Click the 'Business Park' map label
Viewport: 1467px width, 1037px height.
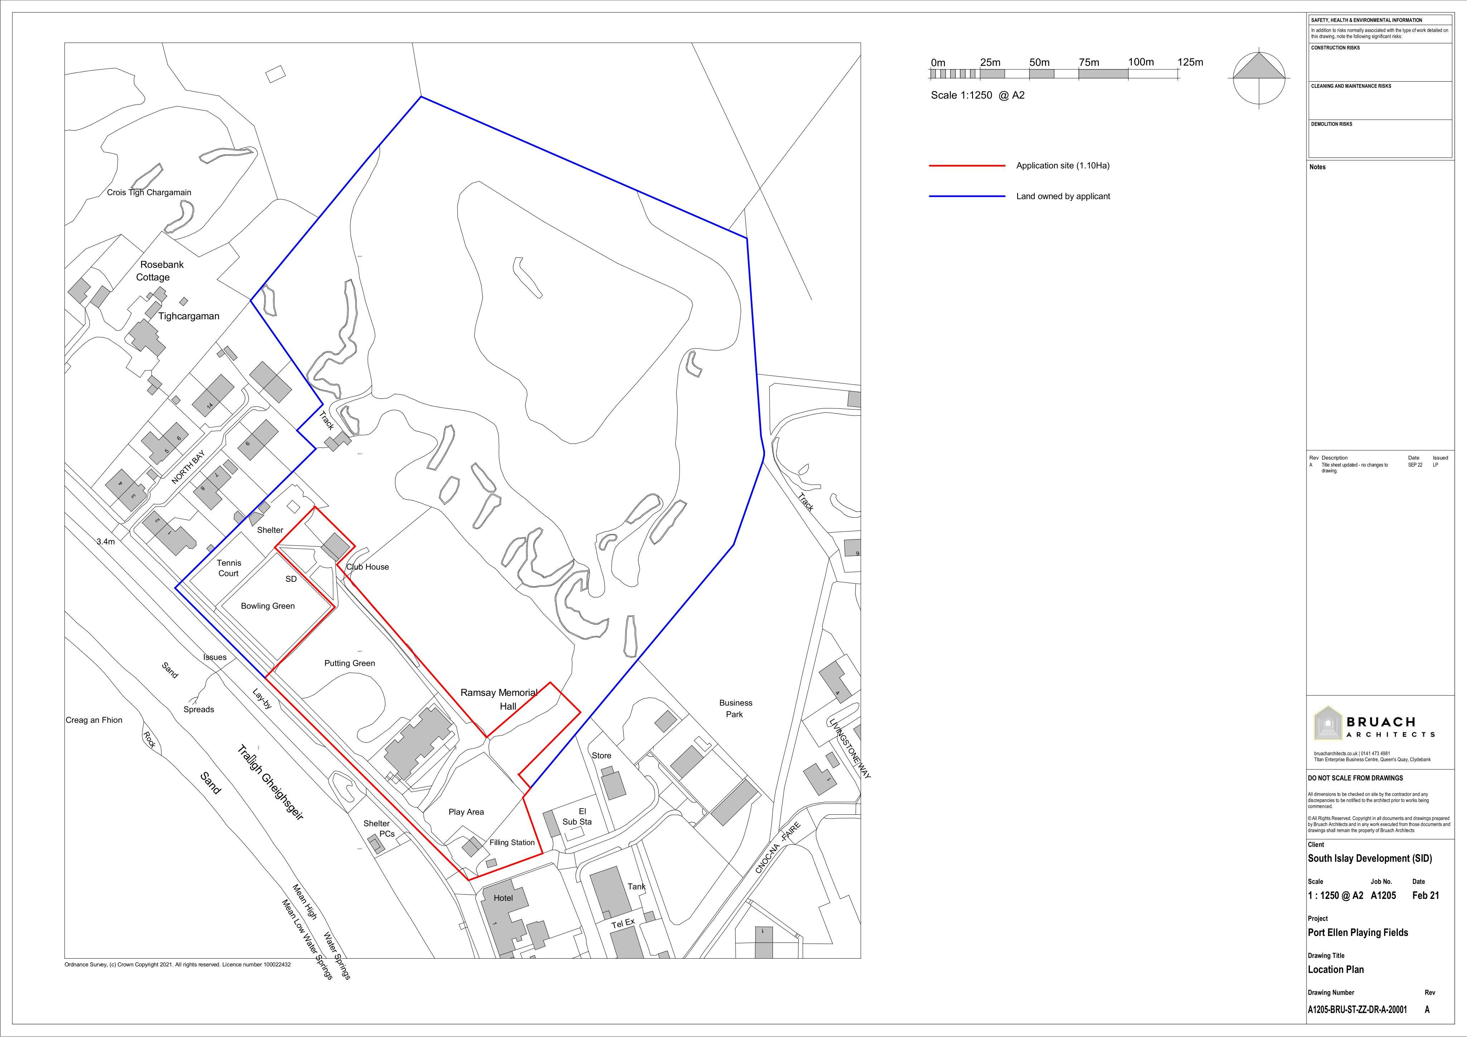click(x=735, y=708)
